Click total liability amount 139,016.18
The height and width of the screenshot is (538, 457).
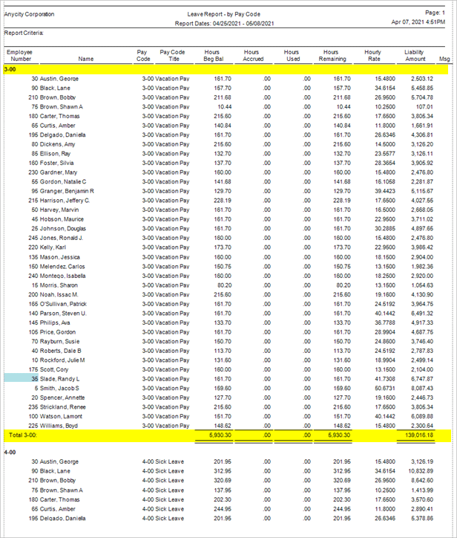click(x=419, y=435)
